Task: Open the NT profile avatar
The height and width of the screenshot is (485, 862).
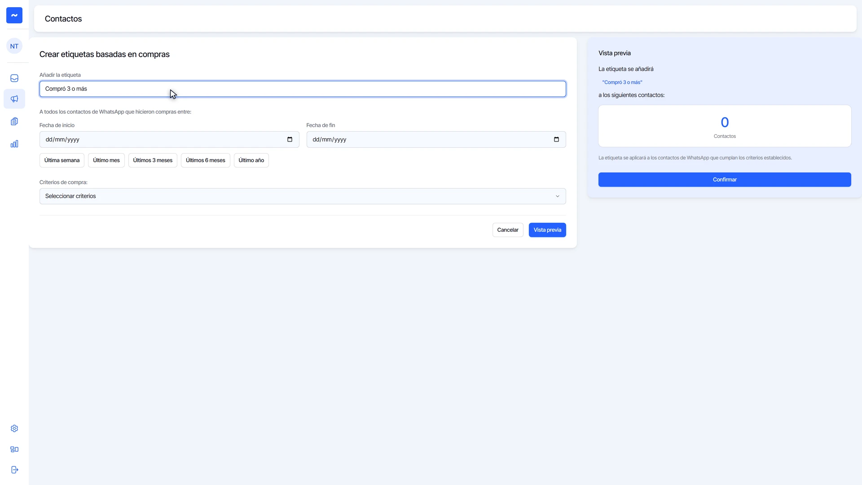Action: point(14,46)
